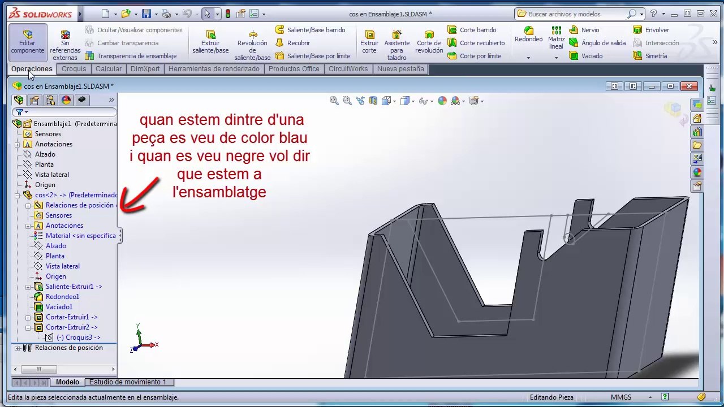Select Extruir saliente/base tool
724x407 pixels.
[210, 42]
